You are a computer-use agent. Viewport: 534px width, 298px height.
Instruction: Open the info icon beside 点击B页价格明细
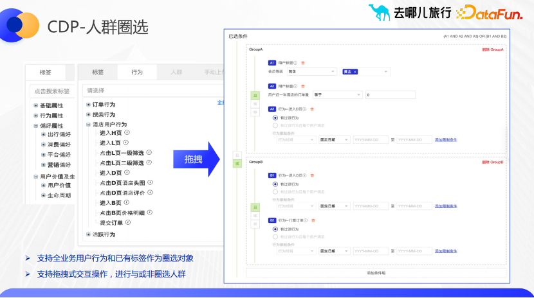click(x=149, y=213)
